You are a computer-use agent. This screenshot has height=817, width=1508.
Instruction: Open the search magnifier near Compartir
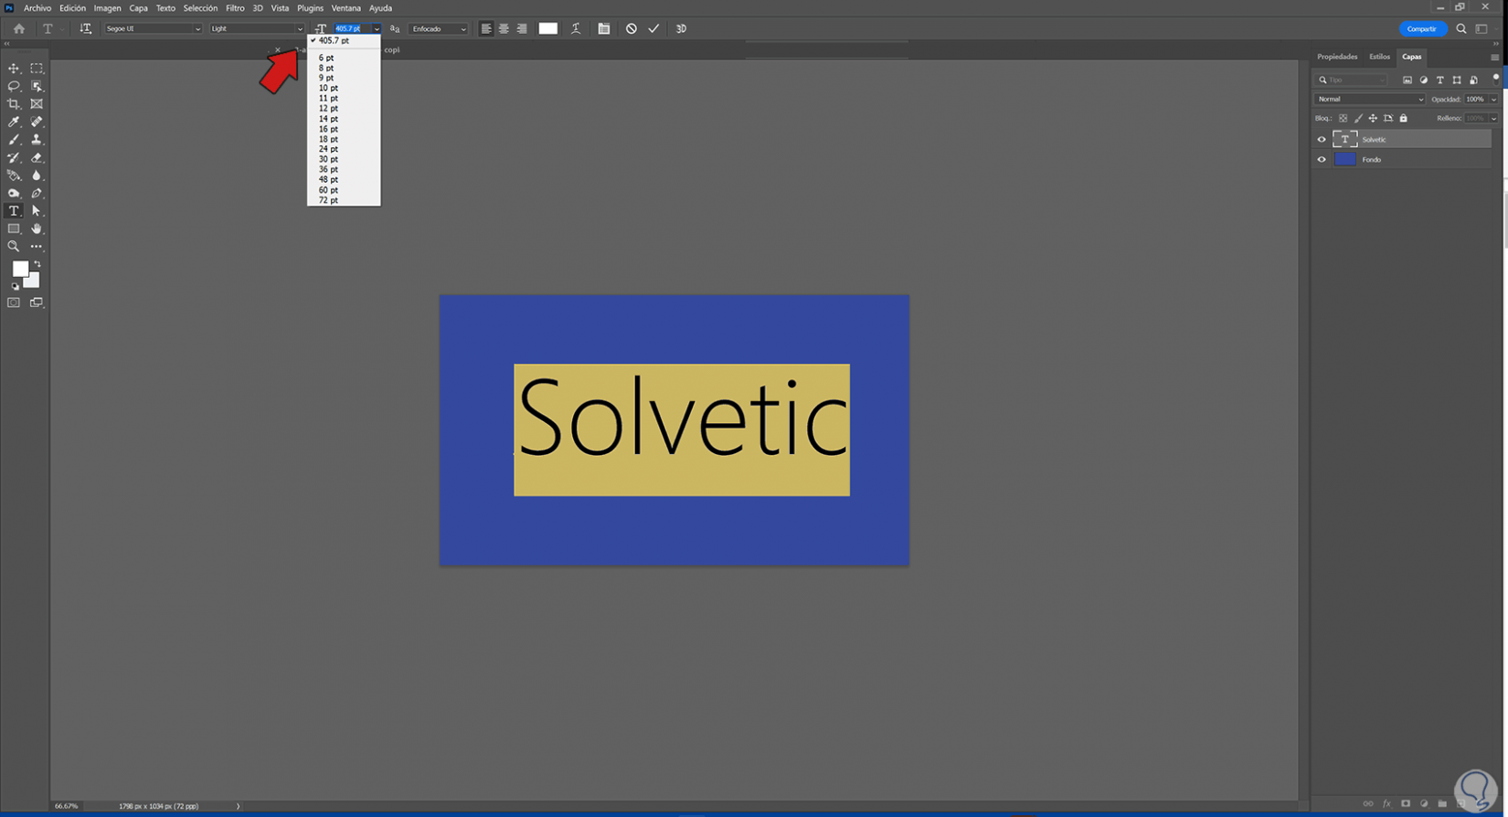click(x=1461, y=29)
